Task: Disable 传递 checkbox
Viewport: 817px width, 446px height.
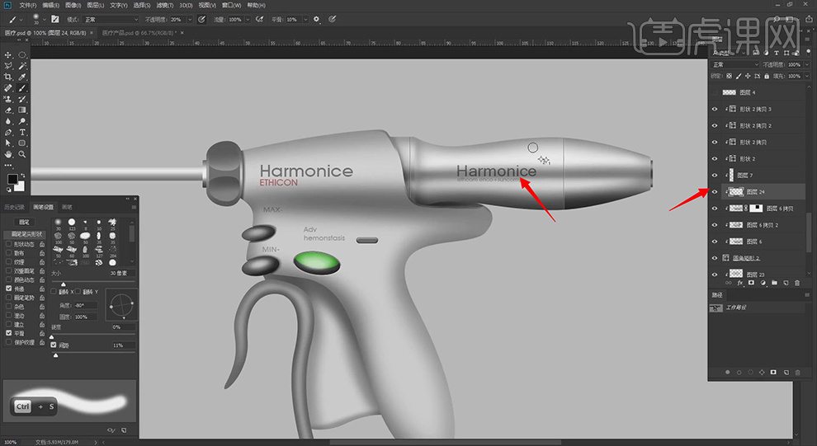Action: pos(9,289)
